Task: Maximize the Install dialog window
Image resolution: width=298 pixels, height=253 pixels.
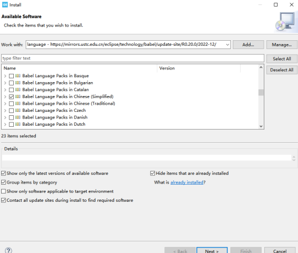Action: [x=275, y=5]
